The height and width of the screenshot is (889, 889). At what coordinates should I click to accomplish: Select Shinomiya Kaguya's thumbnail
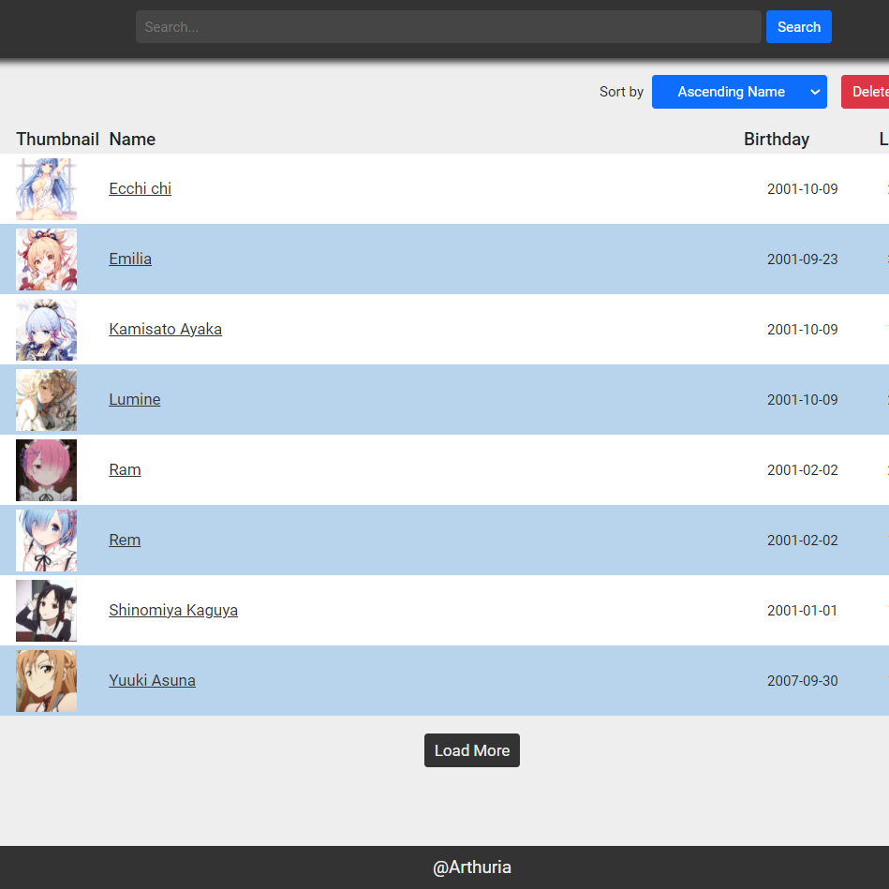click(46, 611)
